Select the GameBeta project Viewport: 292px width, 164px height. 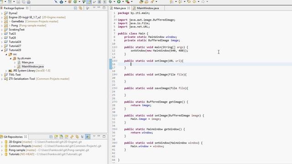(17, 21)
